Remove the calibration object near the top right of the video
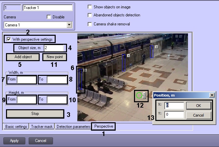The width and height of the screenshot is (219, 147). 156,47
